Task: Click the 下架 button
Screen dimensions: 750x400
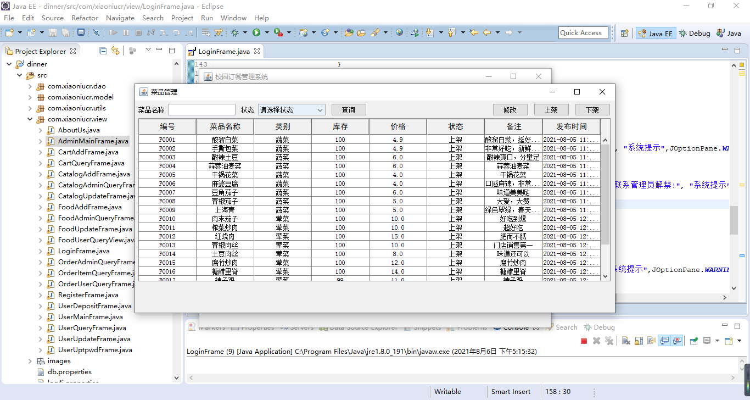Action: [592, 110]
